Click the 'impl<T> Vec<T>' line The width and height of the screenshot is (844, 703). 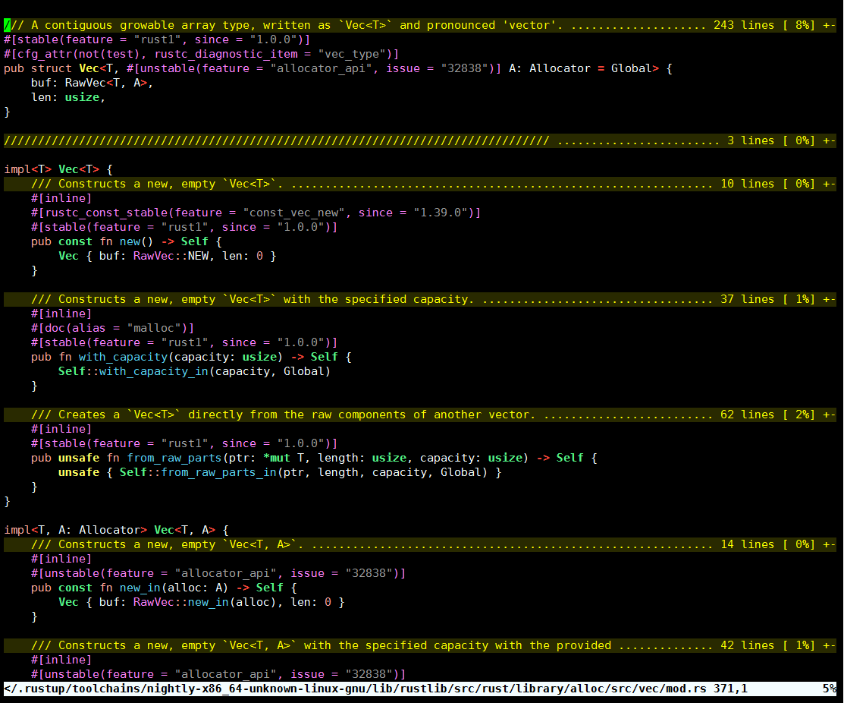(53, 169)
